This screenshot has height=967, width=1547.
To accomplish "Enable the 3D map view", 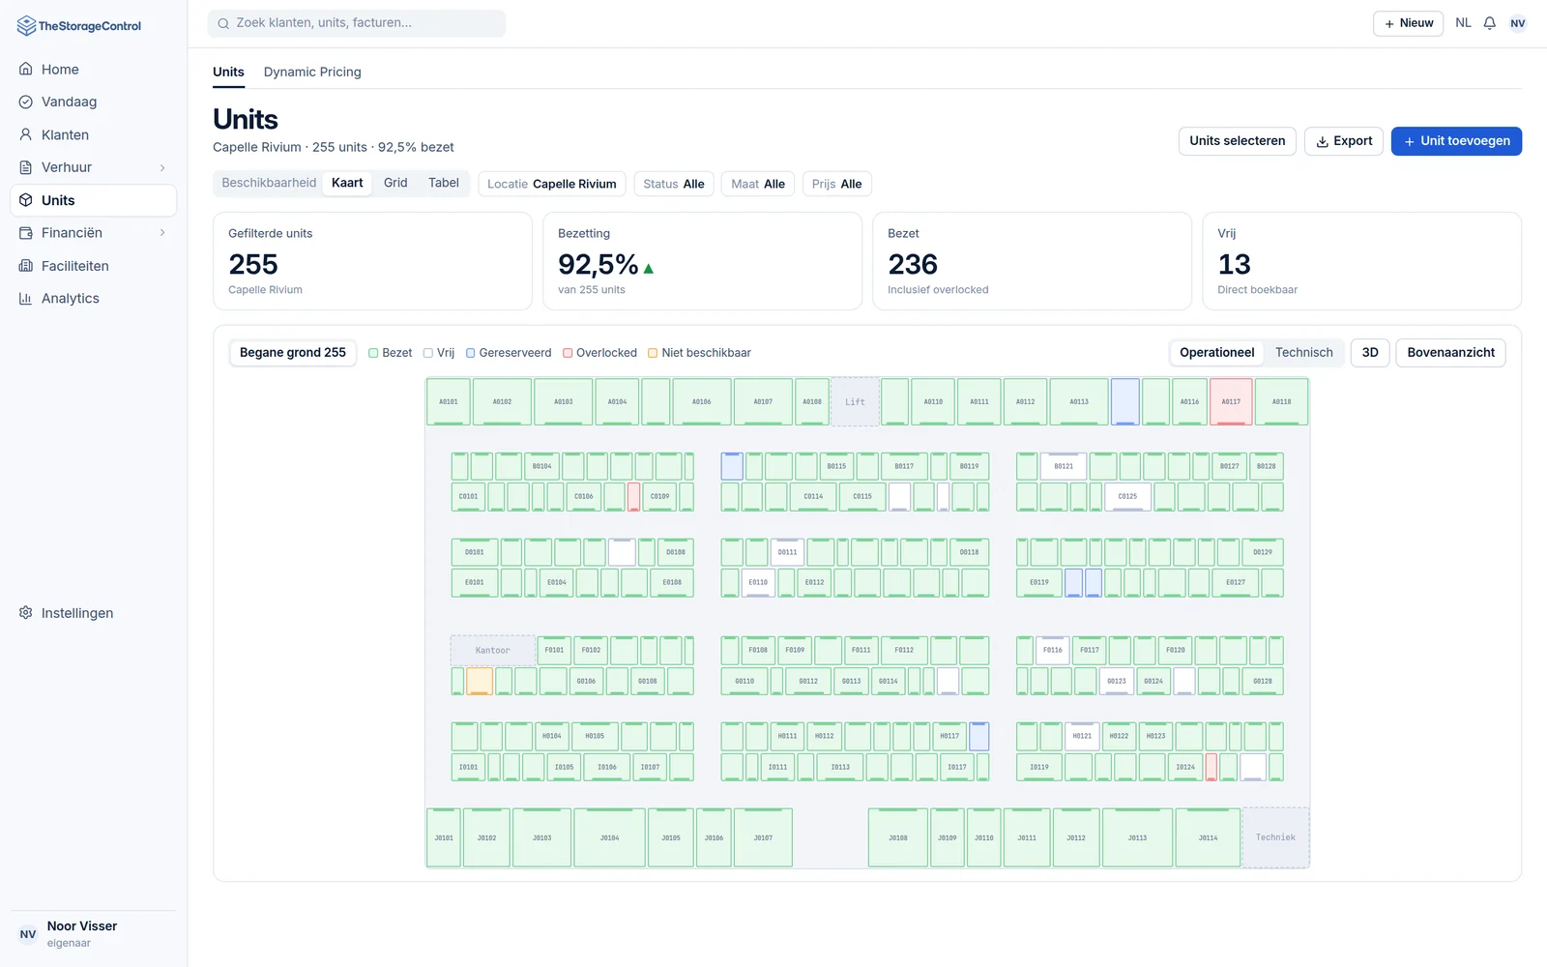I will [x=1370, y=353].
